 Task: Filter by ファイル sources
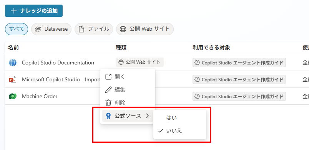pos(94,29)
